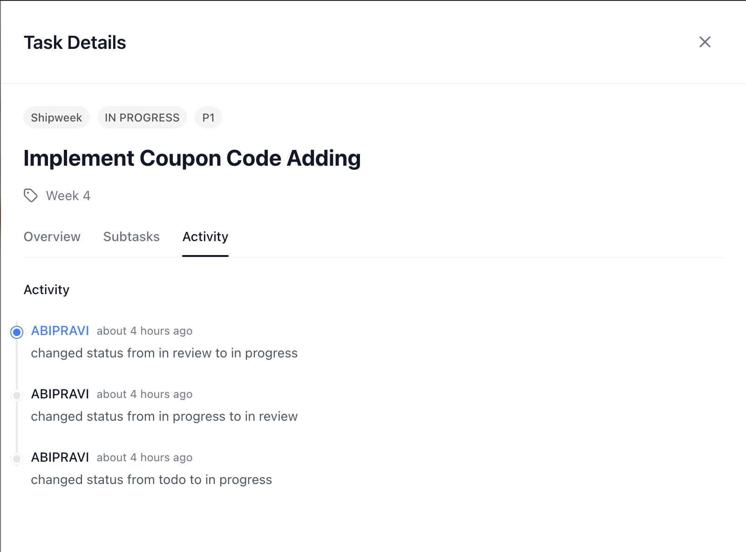Click the tag icon beside Week 4
The image size is (746, 552).
click(x=31, y=195)
